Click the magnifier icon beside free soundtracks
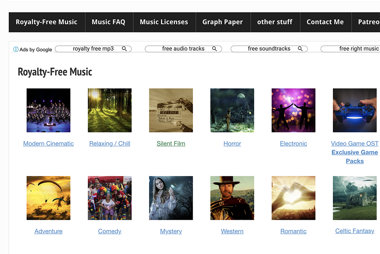This screenshot has height=254, width=380. (x=300, y=49)
